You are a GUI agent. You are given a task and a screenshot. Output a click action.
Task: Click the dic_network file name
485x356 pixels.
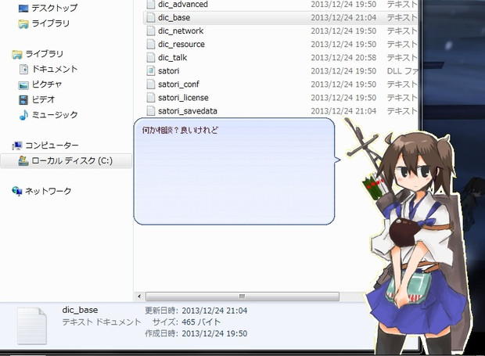tap(181, 31)
